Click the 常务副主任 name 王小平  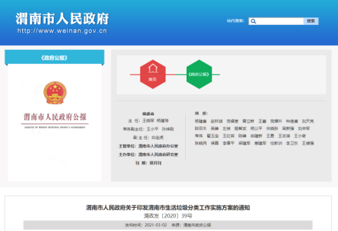pyautogui.click(x=153, y=129)
